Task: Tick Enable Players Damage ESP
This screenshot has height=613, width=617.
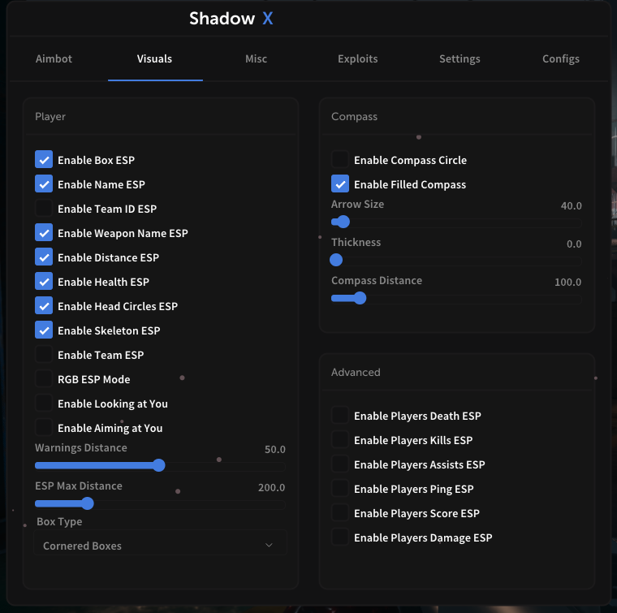Action: [340, 537]
